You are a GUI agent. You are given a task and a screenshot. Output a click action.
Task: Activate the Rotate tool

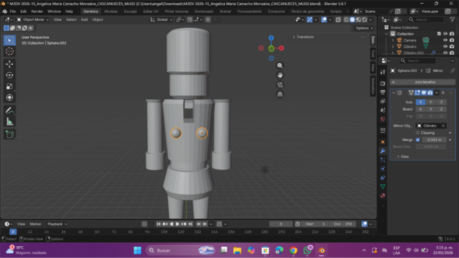(x=10, y=75)
